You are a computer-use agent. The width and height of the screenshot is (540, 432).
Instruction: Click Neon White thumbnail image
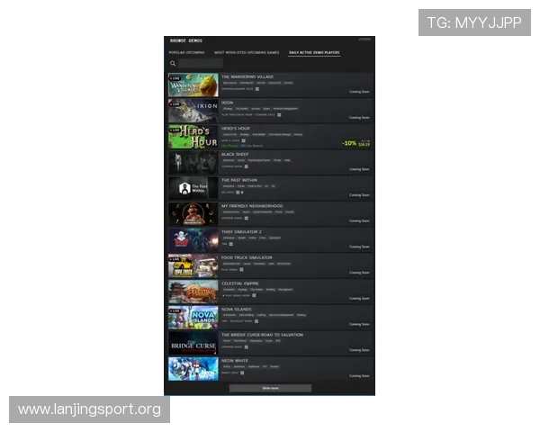click(x=193, y=369)
